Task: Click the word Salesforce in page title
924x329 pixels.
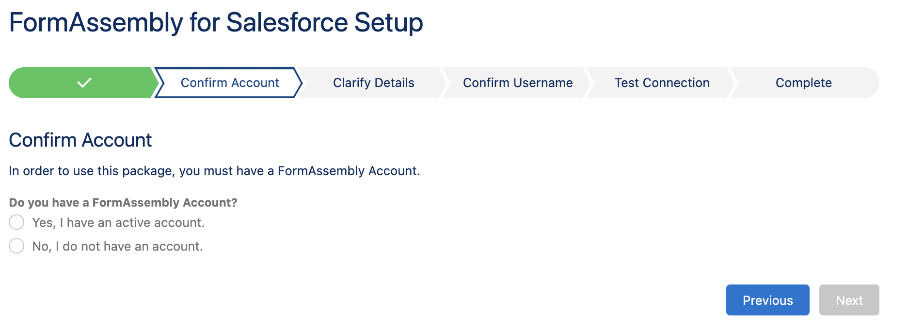Action: (x=287, y=22)
